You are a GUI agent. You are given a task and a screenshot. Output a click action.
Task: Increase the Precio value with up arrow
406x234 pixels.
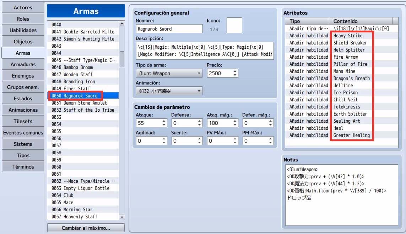click(x=235, y=71)
